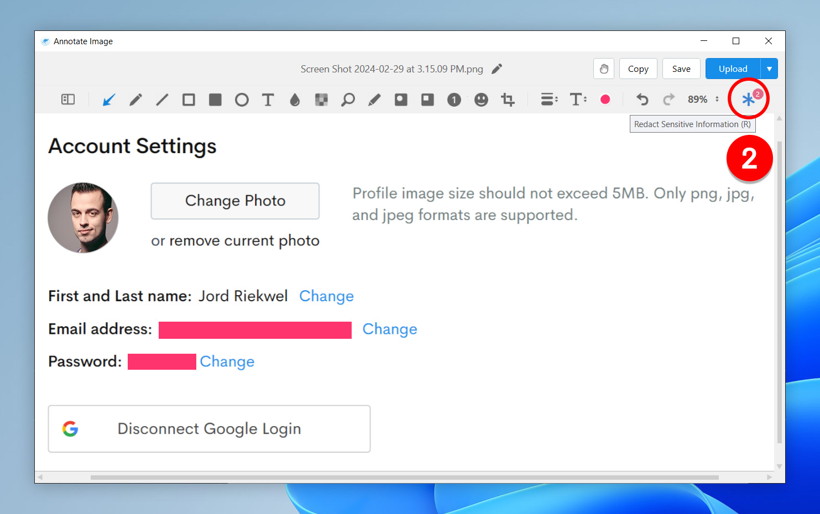The height and width of the screenshot is (514, 820).
Task: Click Change next to Jord Riekwel
Action: click(x=326, y=296)
